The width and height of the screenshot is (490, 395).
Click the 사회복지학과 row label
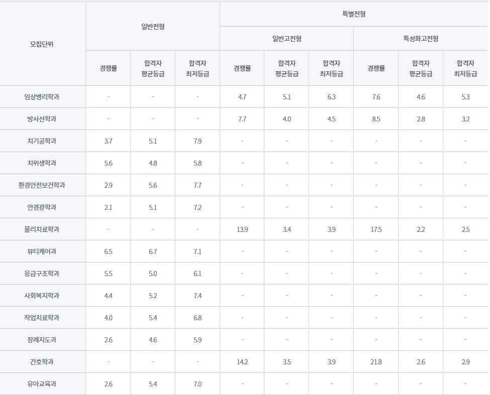(x=42, y=296)
